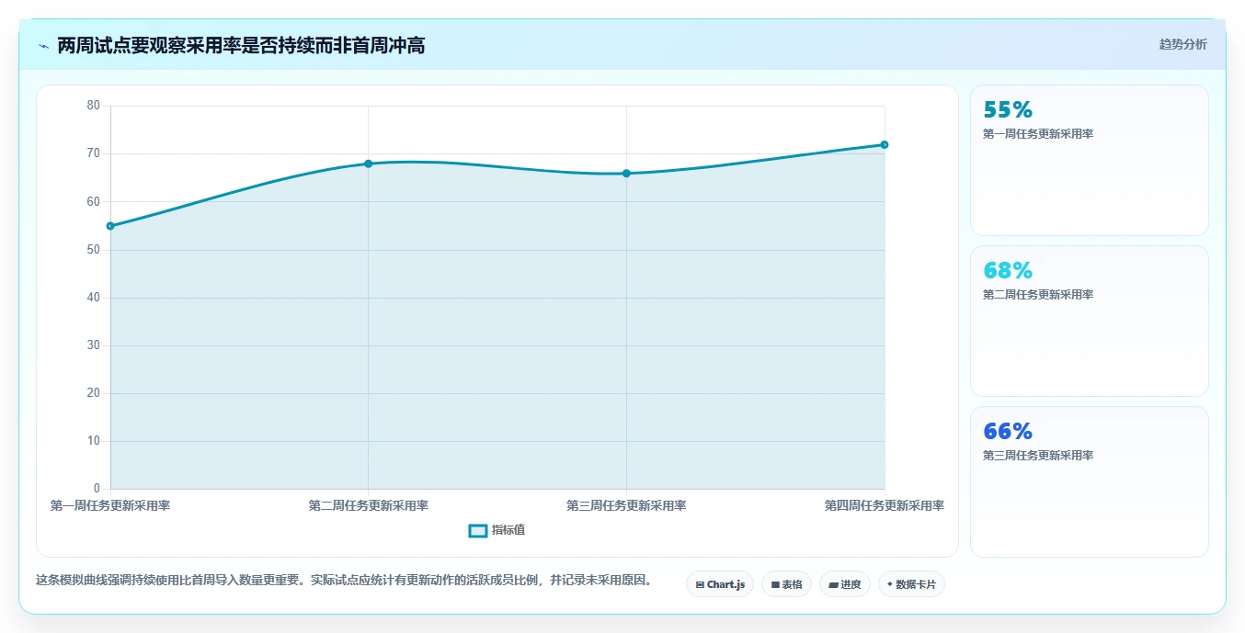Click the 指标值 legend label

(x=508, y=530)
